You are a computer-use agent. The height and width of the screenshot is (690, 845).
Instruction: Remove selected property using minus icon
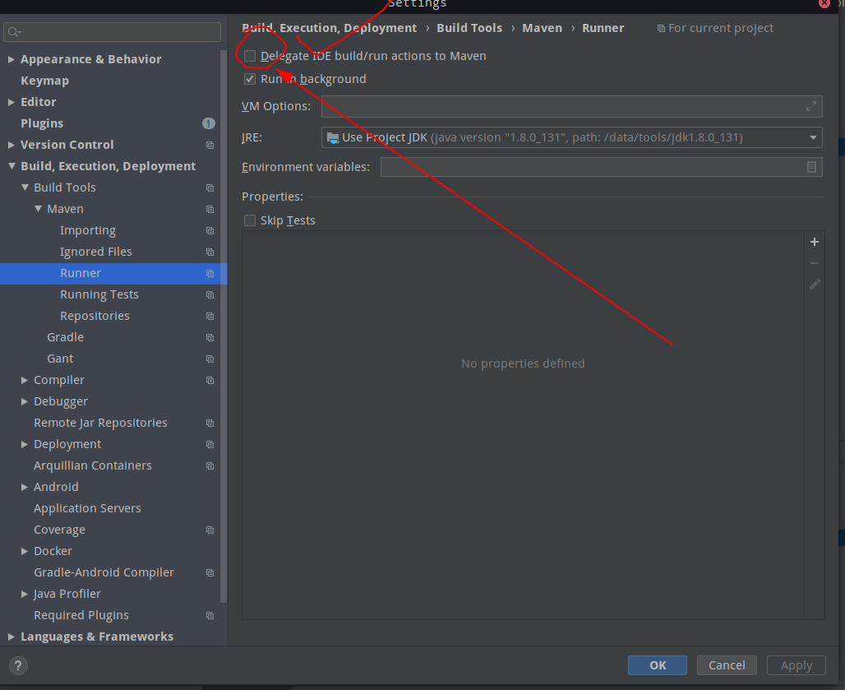pyautogui.click(x=814, y=263)
